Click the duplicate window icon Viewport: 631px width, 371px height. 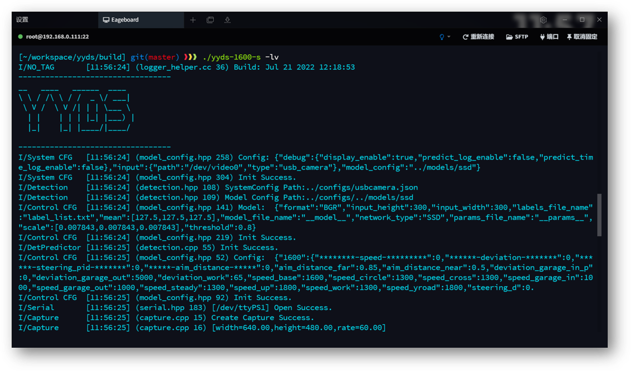click(x=210, y=20)
